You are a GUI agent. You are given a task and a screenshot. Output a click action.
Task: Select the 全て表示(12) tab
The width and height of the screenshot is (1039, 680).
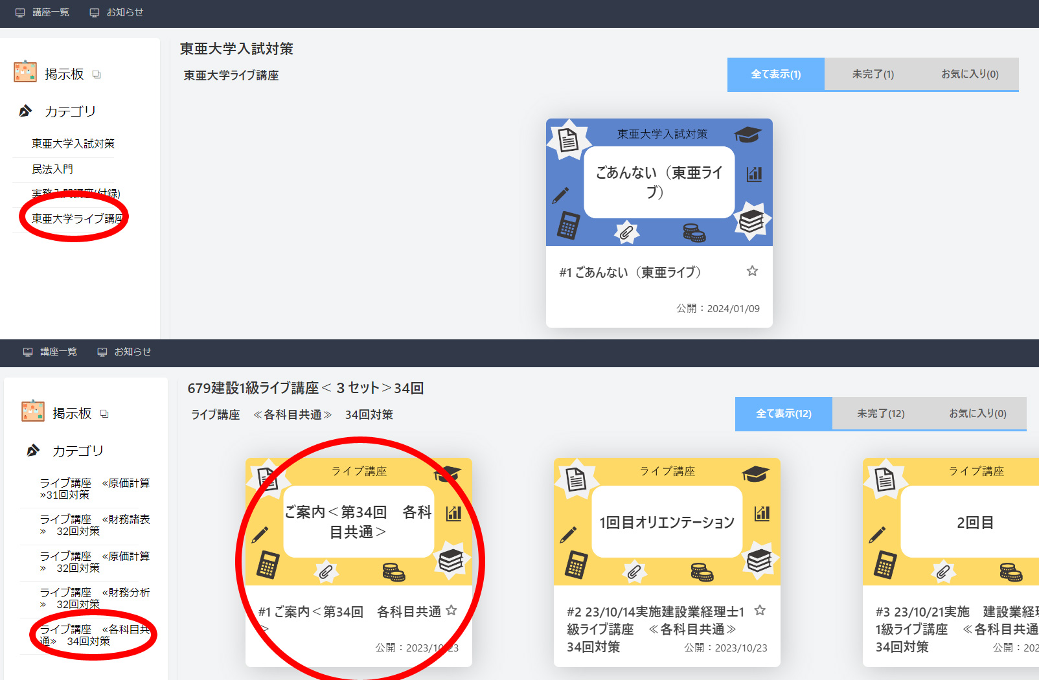click(x=783, y=414)
